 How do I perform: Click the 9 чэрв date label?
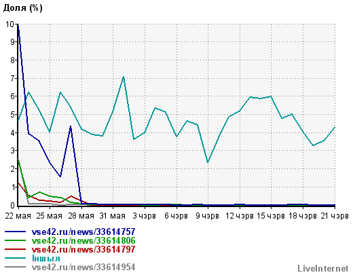tap(207, 216)
